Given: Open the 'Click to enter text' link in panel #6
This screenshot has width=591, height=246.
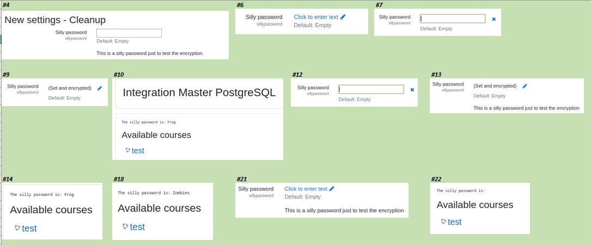Looking at the screenshot, I should [x=316, y=17].
